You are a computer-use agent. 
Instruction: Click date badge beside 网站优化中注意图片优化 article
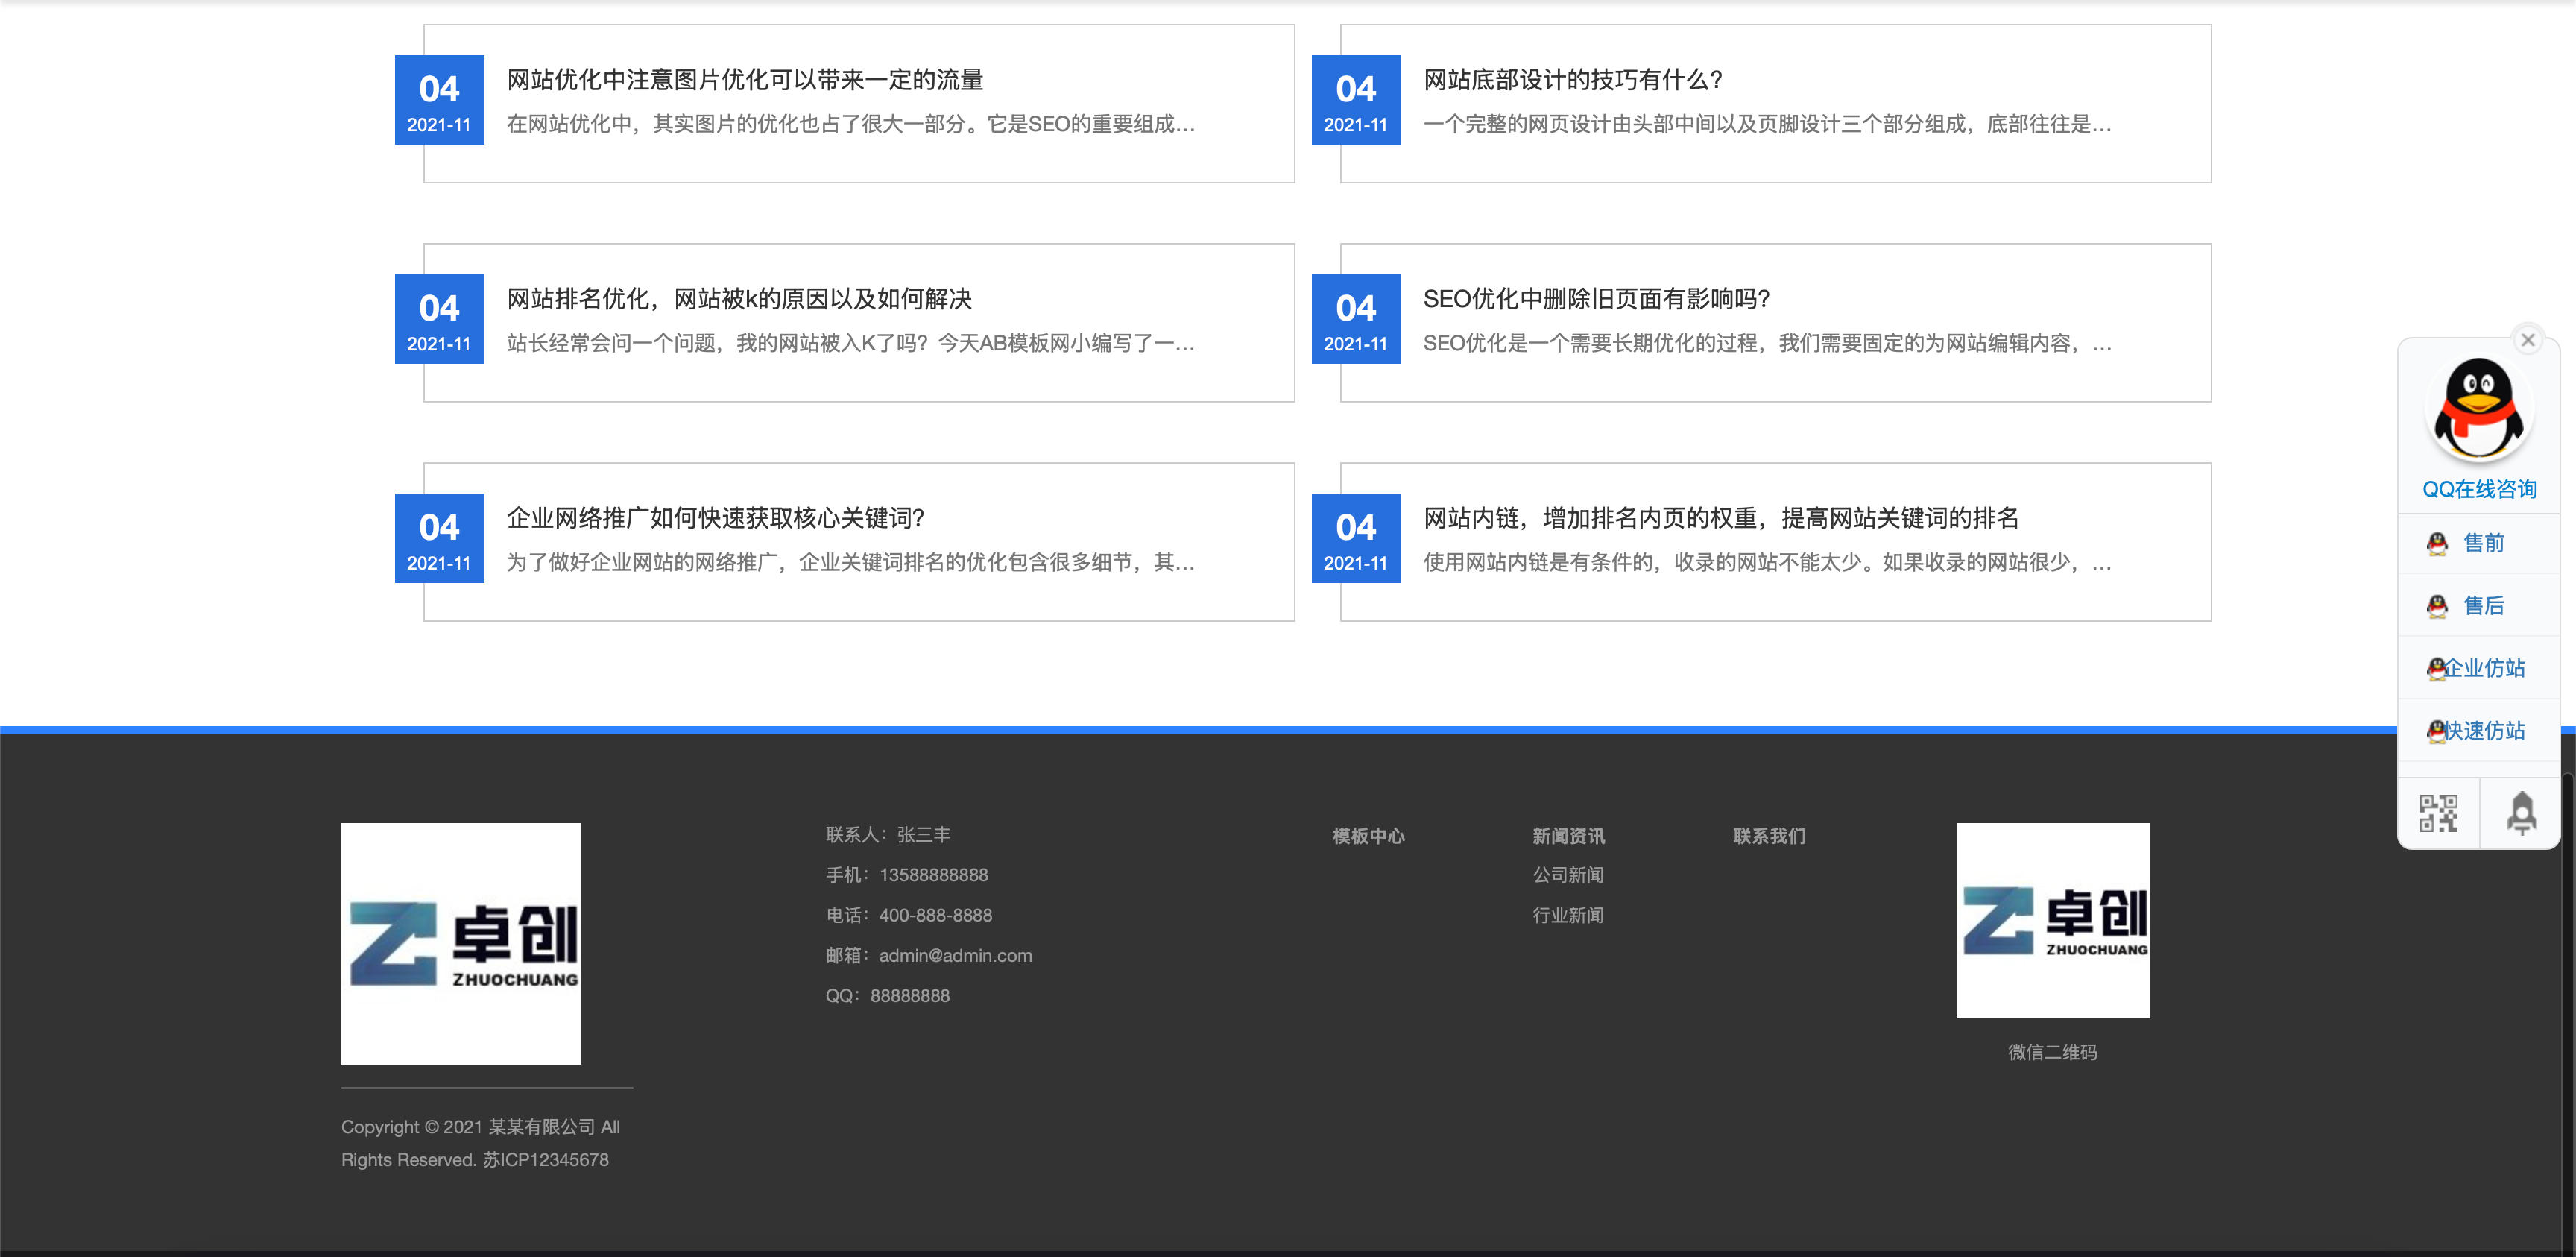click(x=439, y=100)
